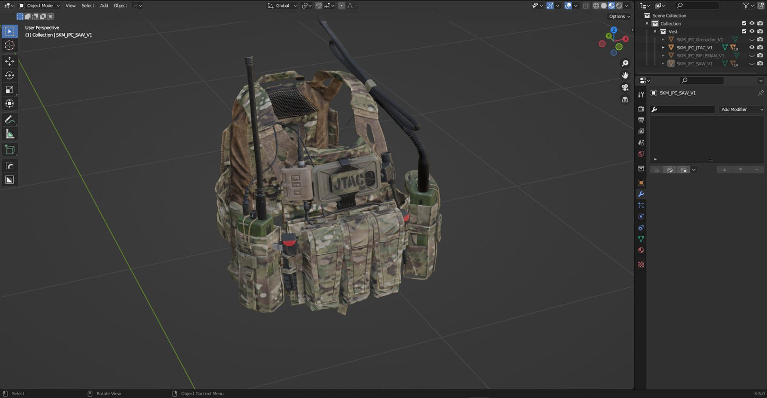
Task: Open the Add Modifier dropdown
Action: coord(741,109)
